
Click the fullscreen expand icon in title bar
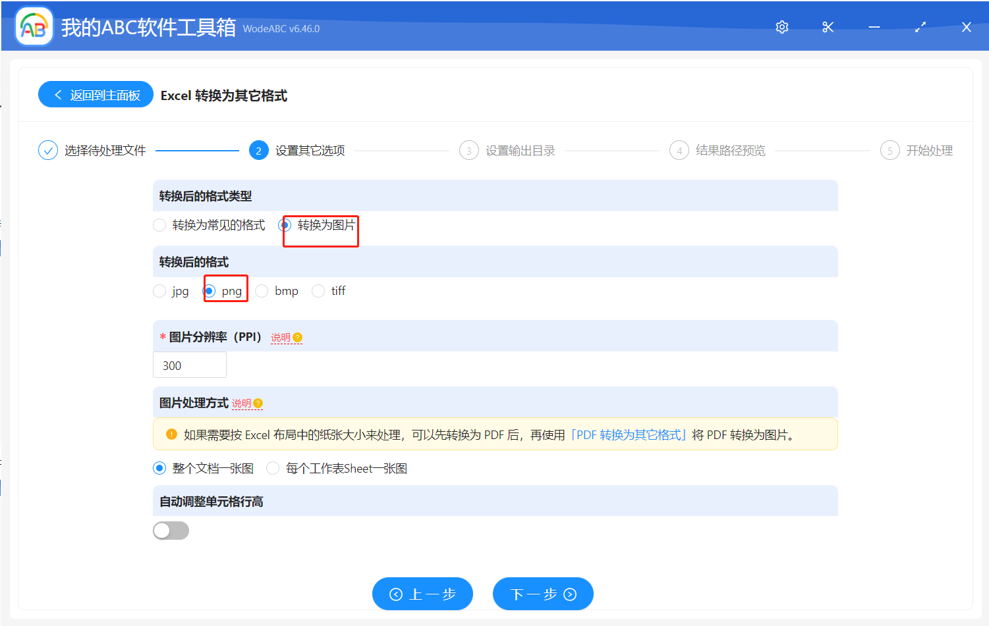pyautogui.click(x=920, y=26)
